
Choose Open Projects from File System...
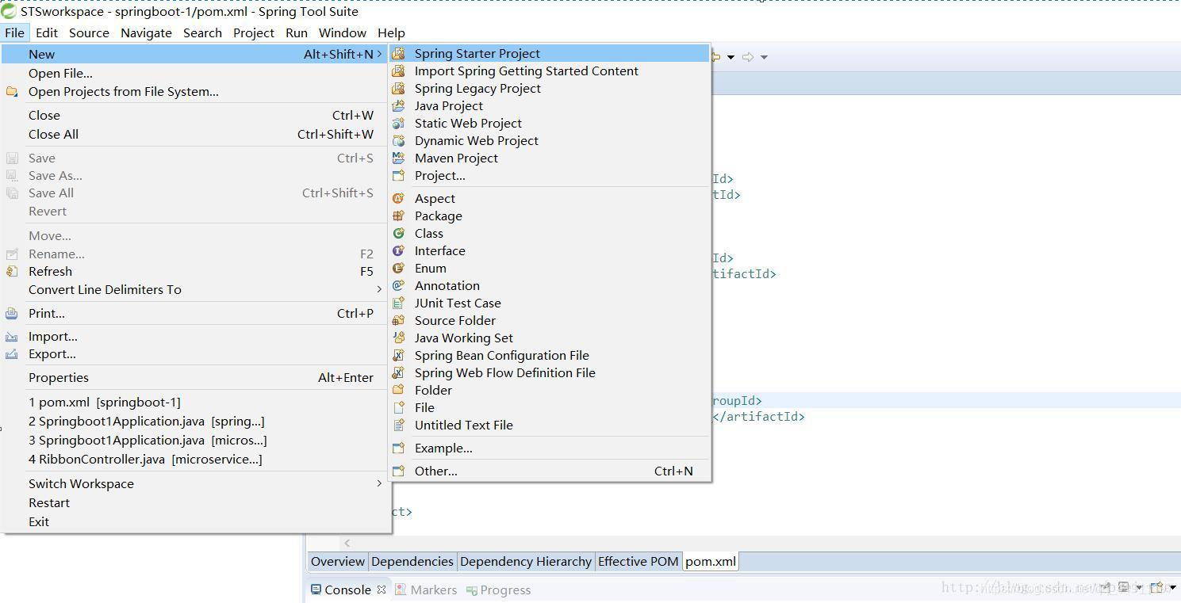pos(194,92)
